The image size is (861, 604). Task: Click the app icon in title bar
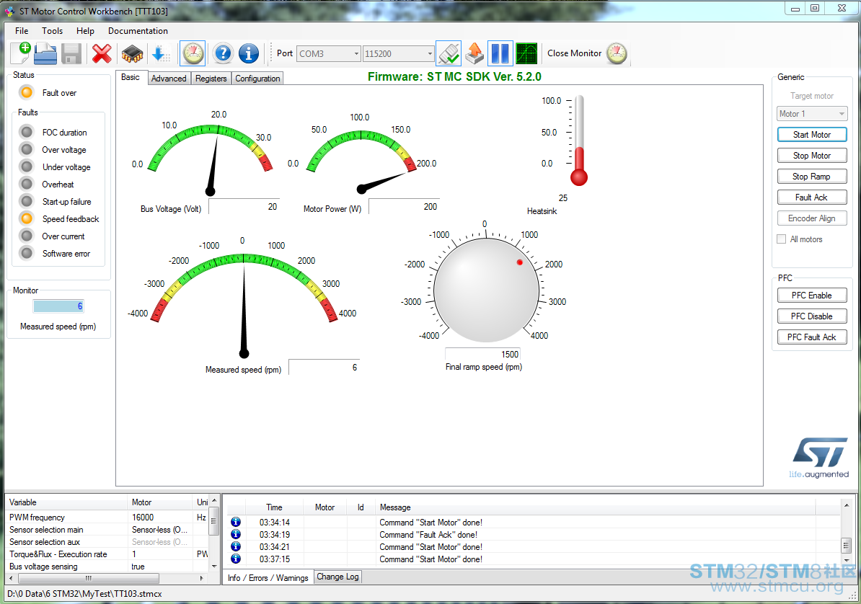[10, 10]
